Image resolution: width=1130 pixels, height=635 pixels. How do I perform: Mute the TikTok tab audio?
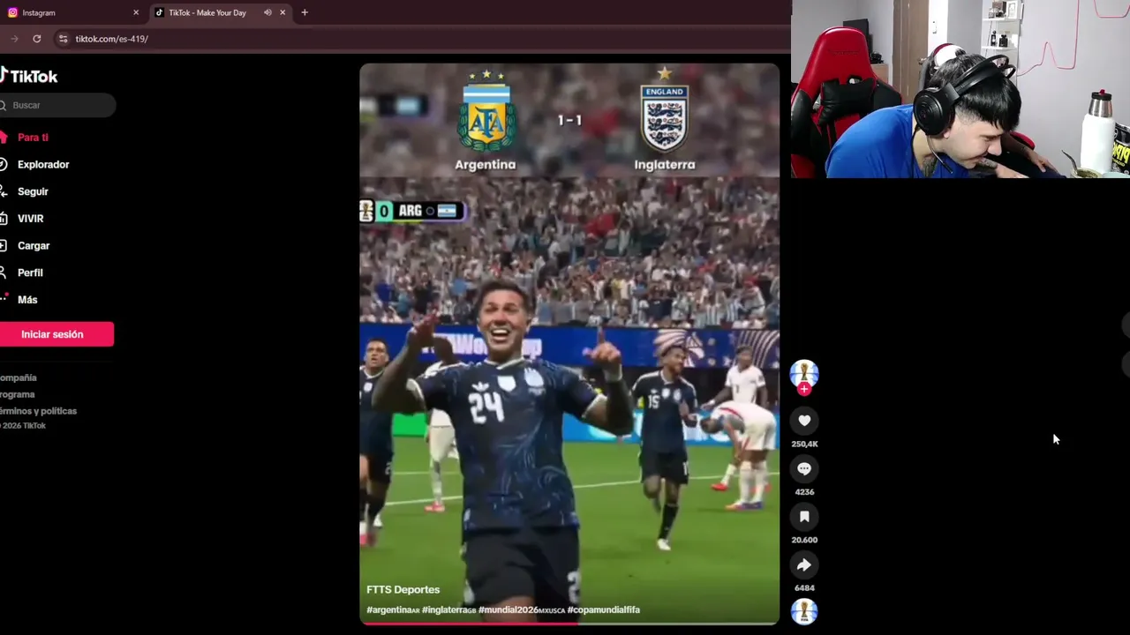[x=267, y=12]
